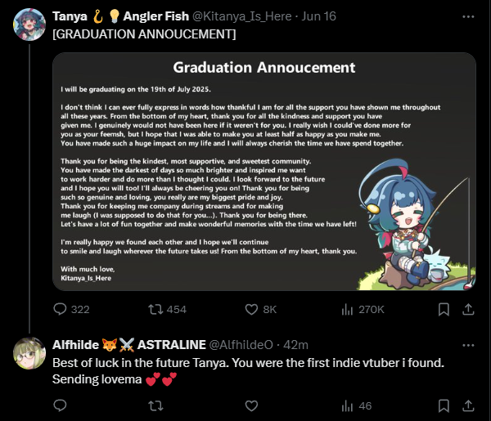View analytics of Alfhilde's reply
Screen dimensions: 491x421
pyautogui.click(x=346, y=405)
